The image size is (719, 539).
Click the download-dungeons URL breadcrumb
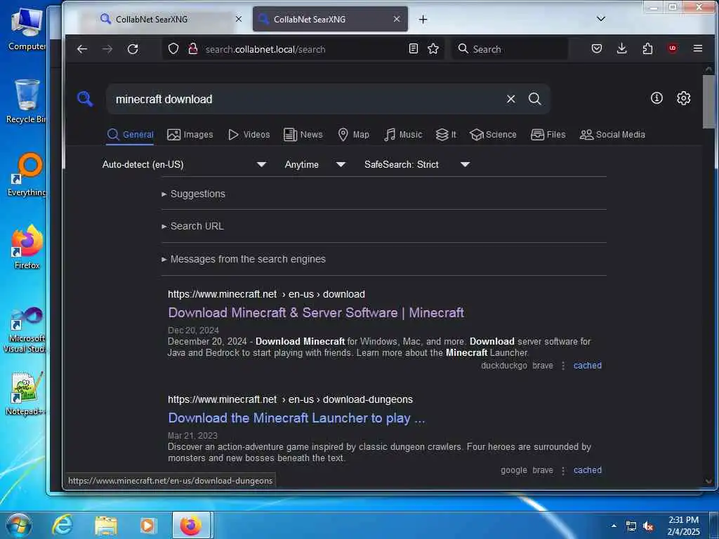290,399
